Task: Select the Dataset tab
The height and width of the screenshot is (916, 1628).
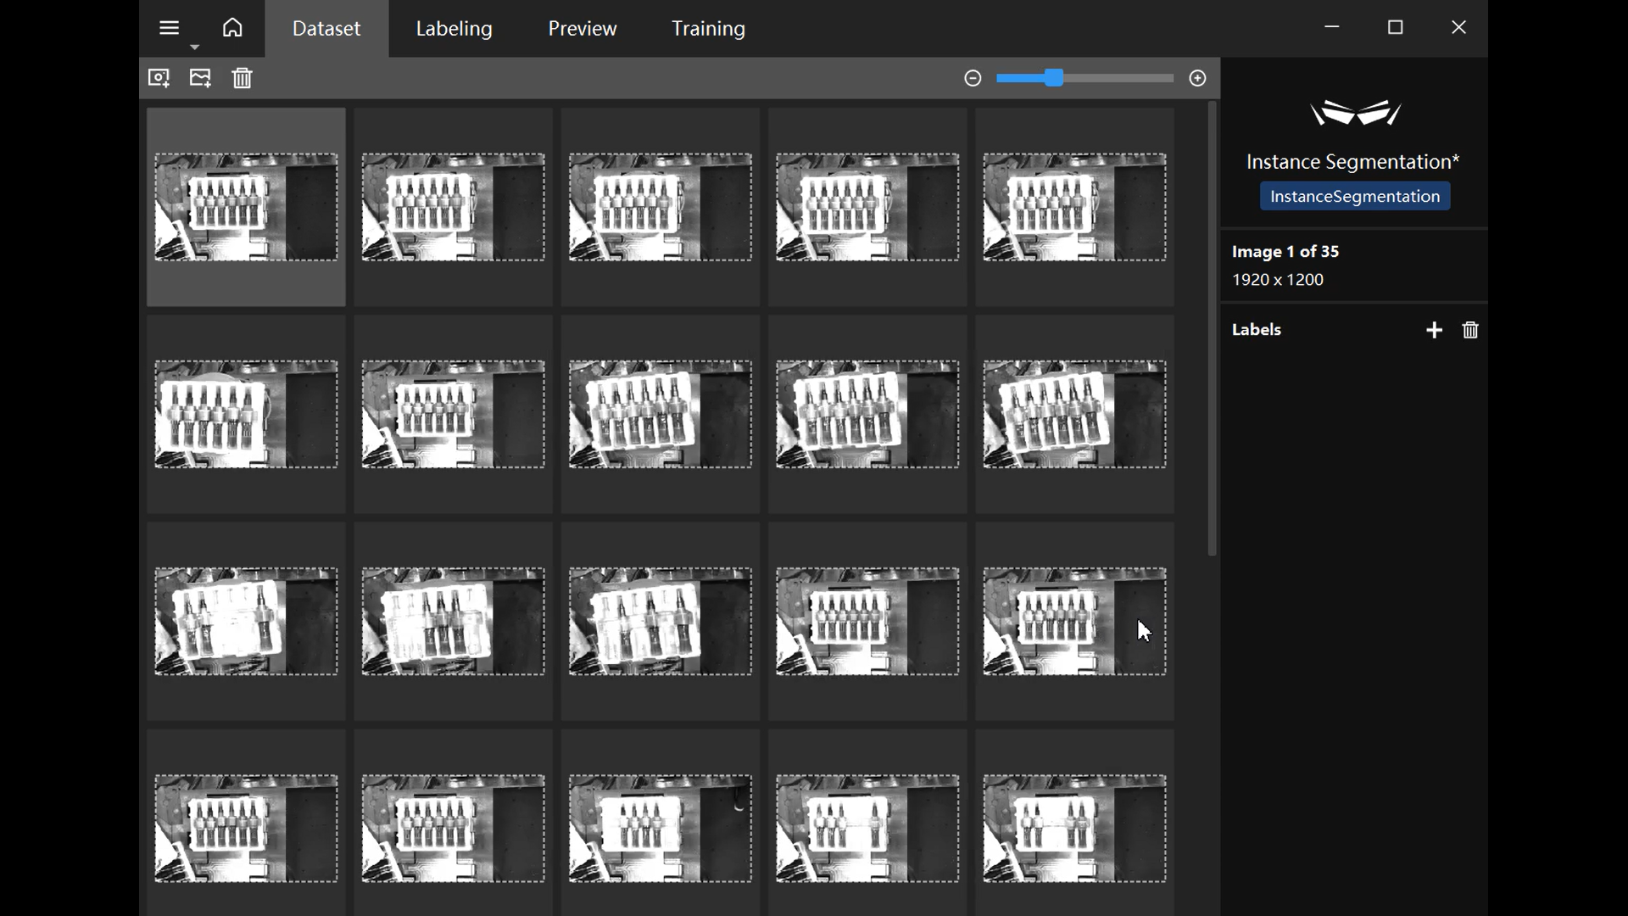Action: coord(326,29)
